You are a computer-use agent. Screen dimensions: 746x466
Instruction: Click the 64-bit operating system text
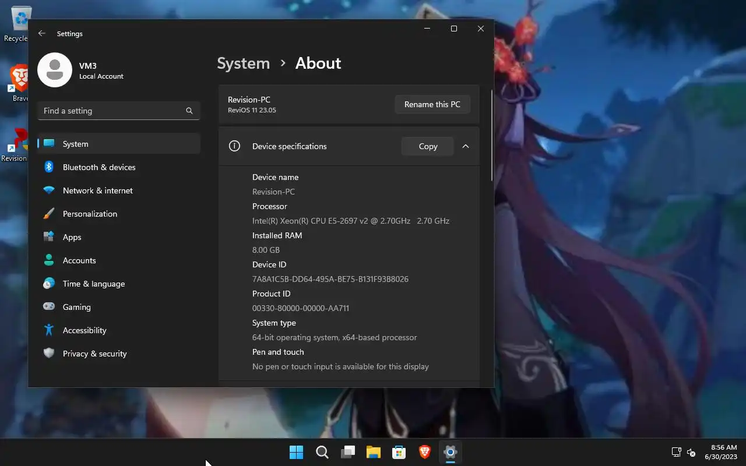pyautogui.click(x=335, y=337)
